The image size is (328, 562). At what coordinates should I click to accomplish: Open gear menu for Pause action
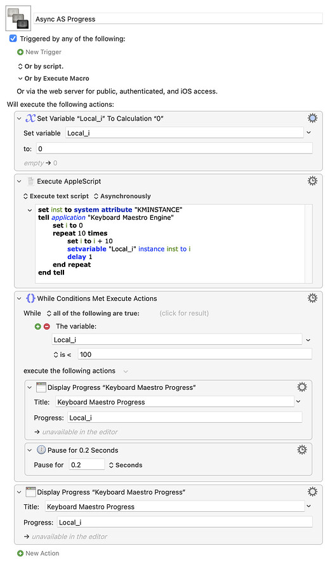[x=302, y=450]
